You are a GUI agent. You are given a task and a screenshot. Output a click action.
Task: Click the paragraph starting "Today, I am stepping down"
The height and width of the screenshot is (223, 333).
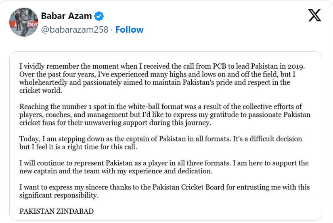[161, 143]
